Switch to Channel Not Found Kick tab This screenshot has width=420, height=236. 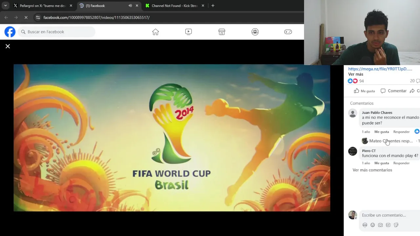tap(175, 6)
